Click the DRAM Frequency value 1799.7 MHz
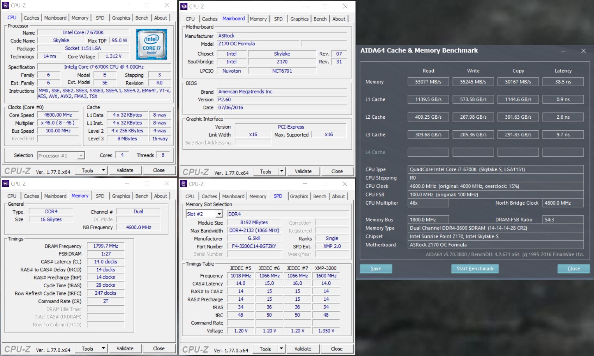The image size is (594, 356). (106, 246)
